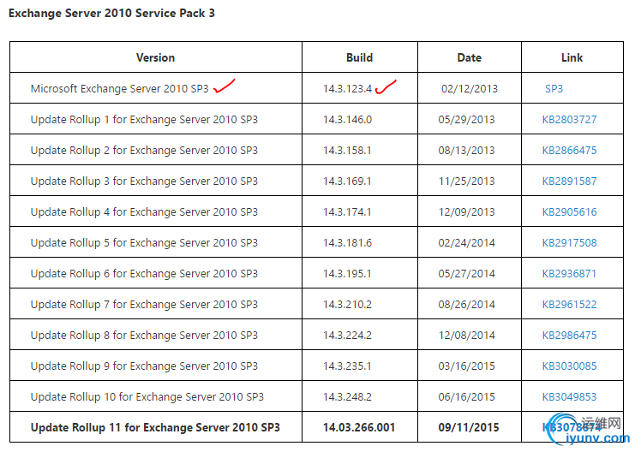Image resolution: width=635 pixels, height=452 pixels.
Task: Select 'Update Rollup 7 for Exchange Server 2010 SP3'
Action: tap(144, 304)
